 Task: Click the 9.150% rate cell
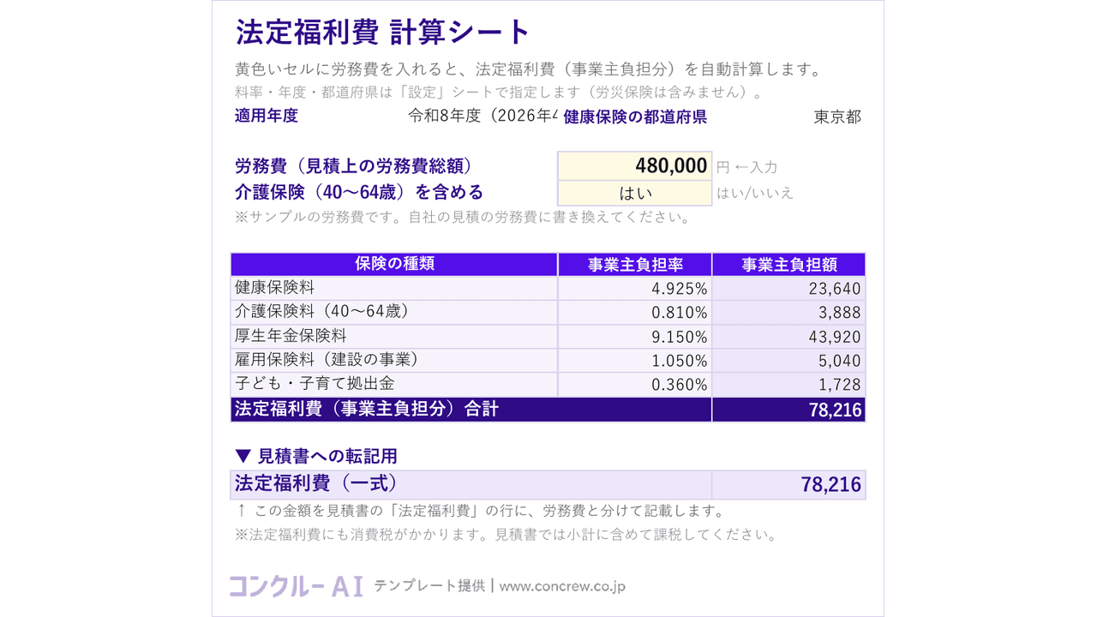coord(635,336)
